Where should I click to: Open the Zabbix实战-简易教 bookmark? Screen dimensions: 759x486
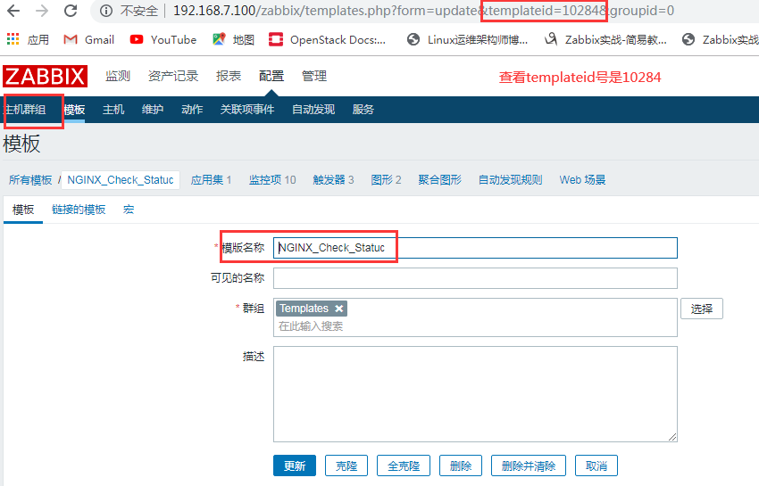(x=605, y=39)
